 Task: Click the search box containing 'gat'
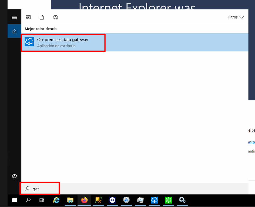coord(135,189)
